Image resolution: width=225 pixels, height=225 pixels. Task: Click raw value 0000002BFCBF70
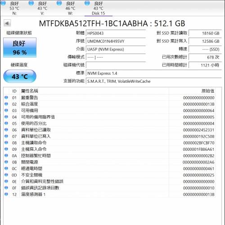[x=199, y=143]
